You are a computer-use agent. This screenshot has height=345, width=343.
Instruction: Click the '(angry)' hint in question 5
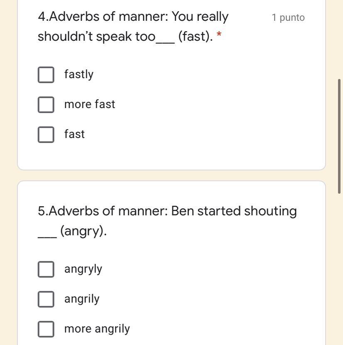coord(83,231)
